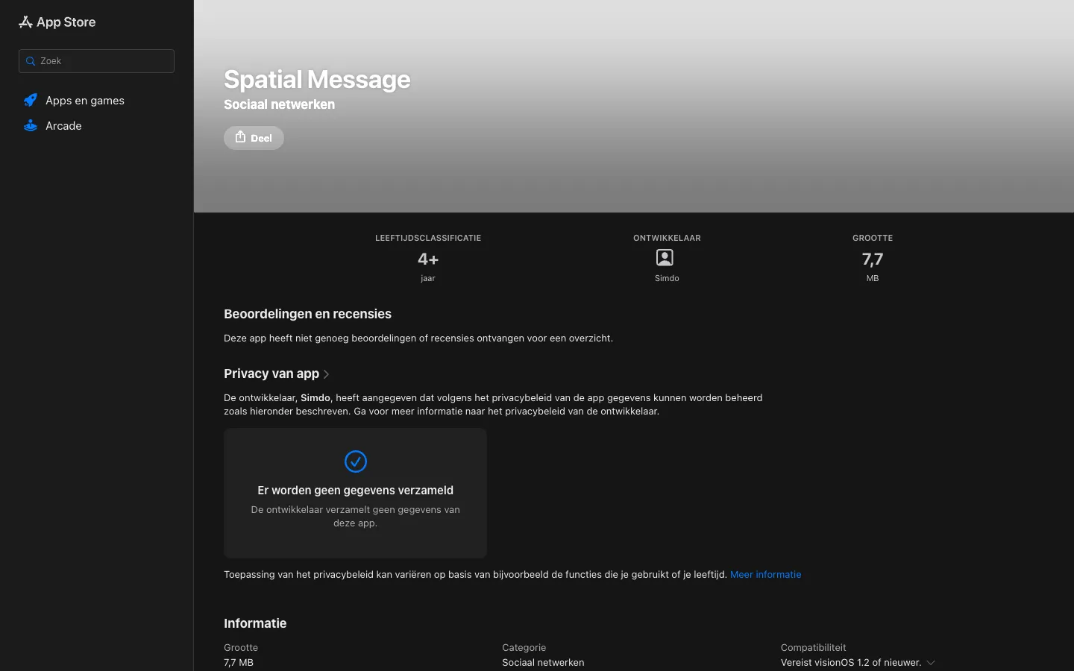Click the Arcade joystick icon
The height and width of the screenshot is (671, 1074).
[31, 125]
